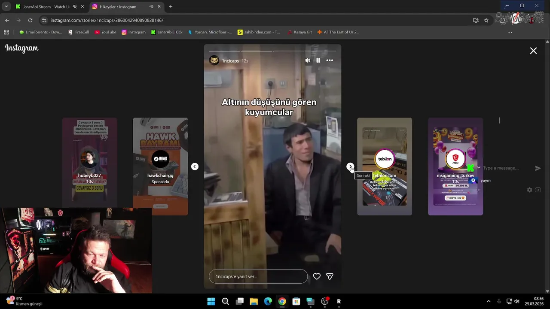Open the tebiloncom story thumbnail
This screenshot has height=309, width=550.
coord(385,167)
